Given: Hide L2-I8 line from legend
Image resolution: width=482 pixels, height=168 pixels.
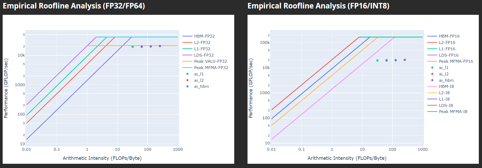Looking at the screenshot, I should pyautogui.click(x=444, y=93).
